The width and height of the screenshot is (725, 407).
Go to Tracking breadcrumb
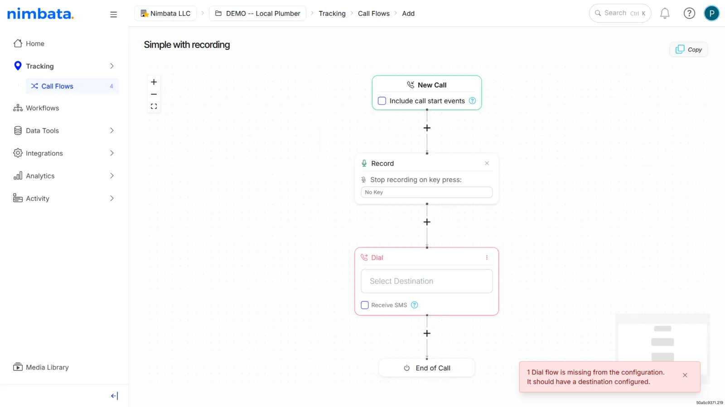[x=332, y=14]
